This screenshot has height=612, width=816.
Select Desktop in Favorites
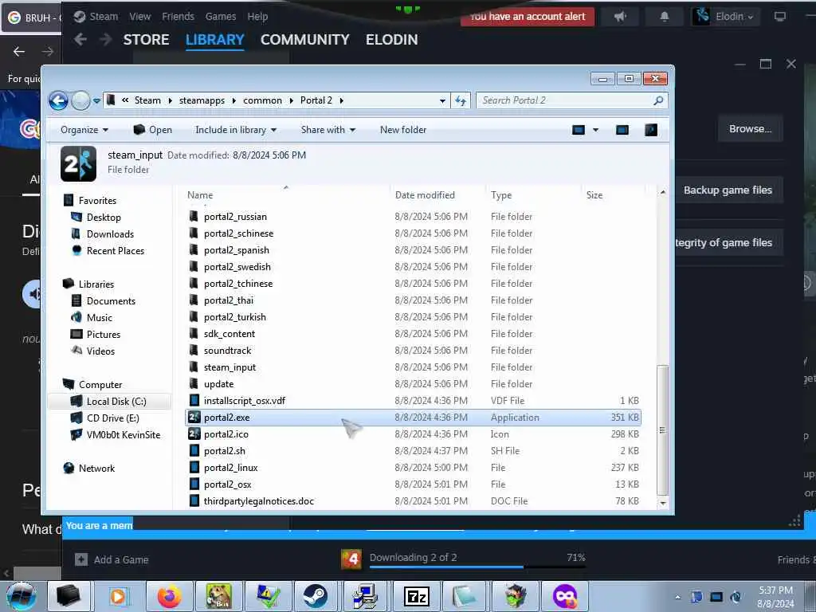coord(104,218)
